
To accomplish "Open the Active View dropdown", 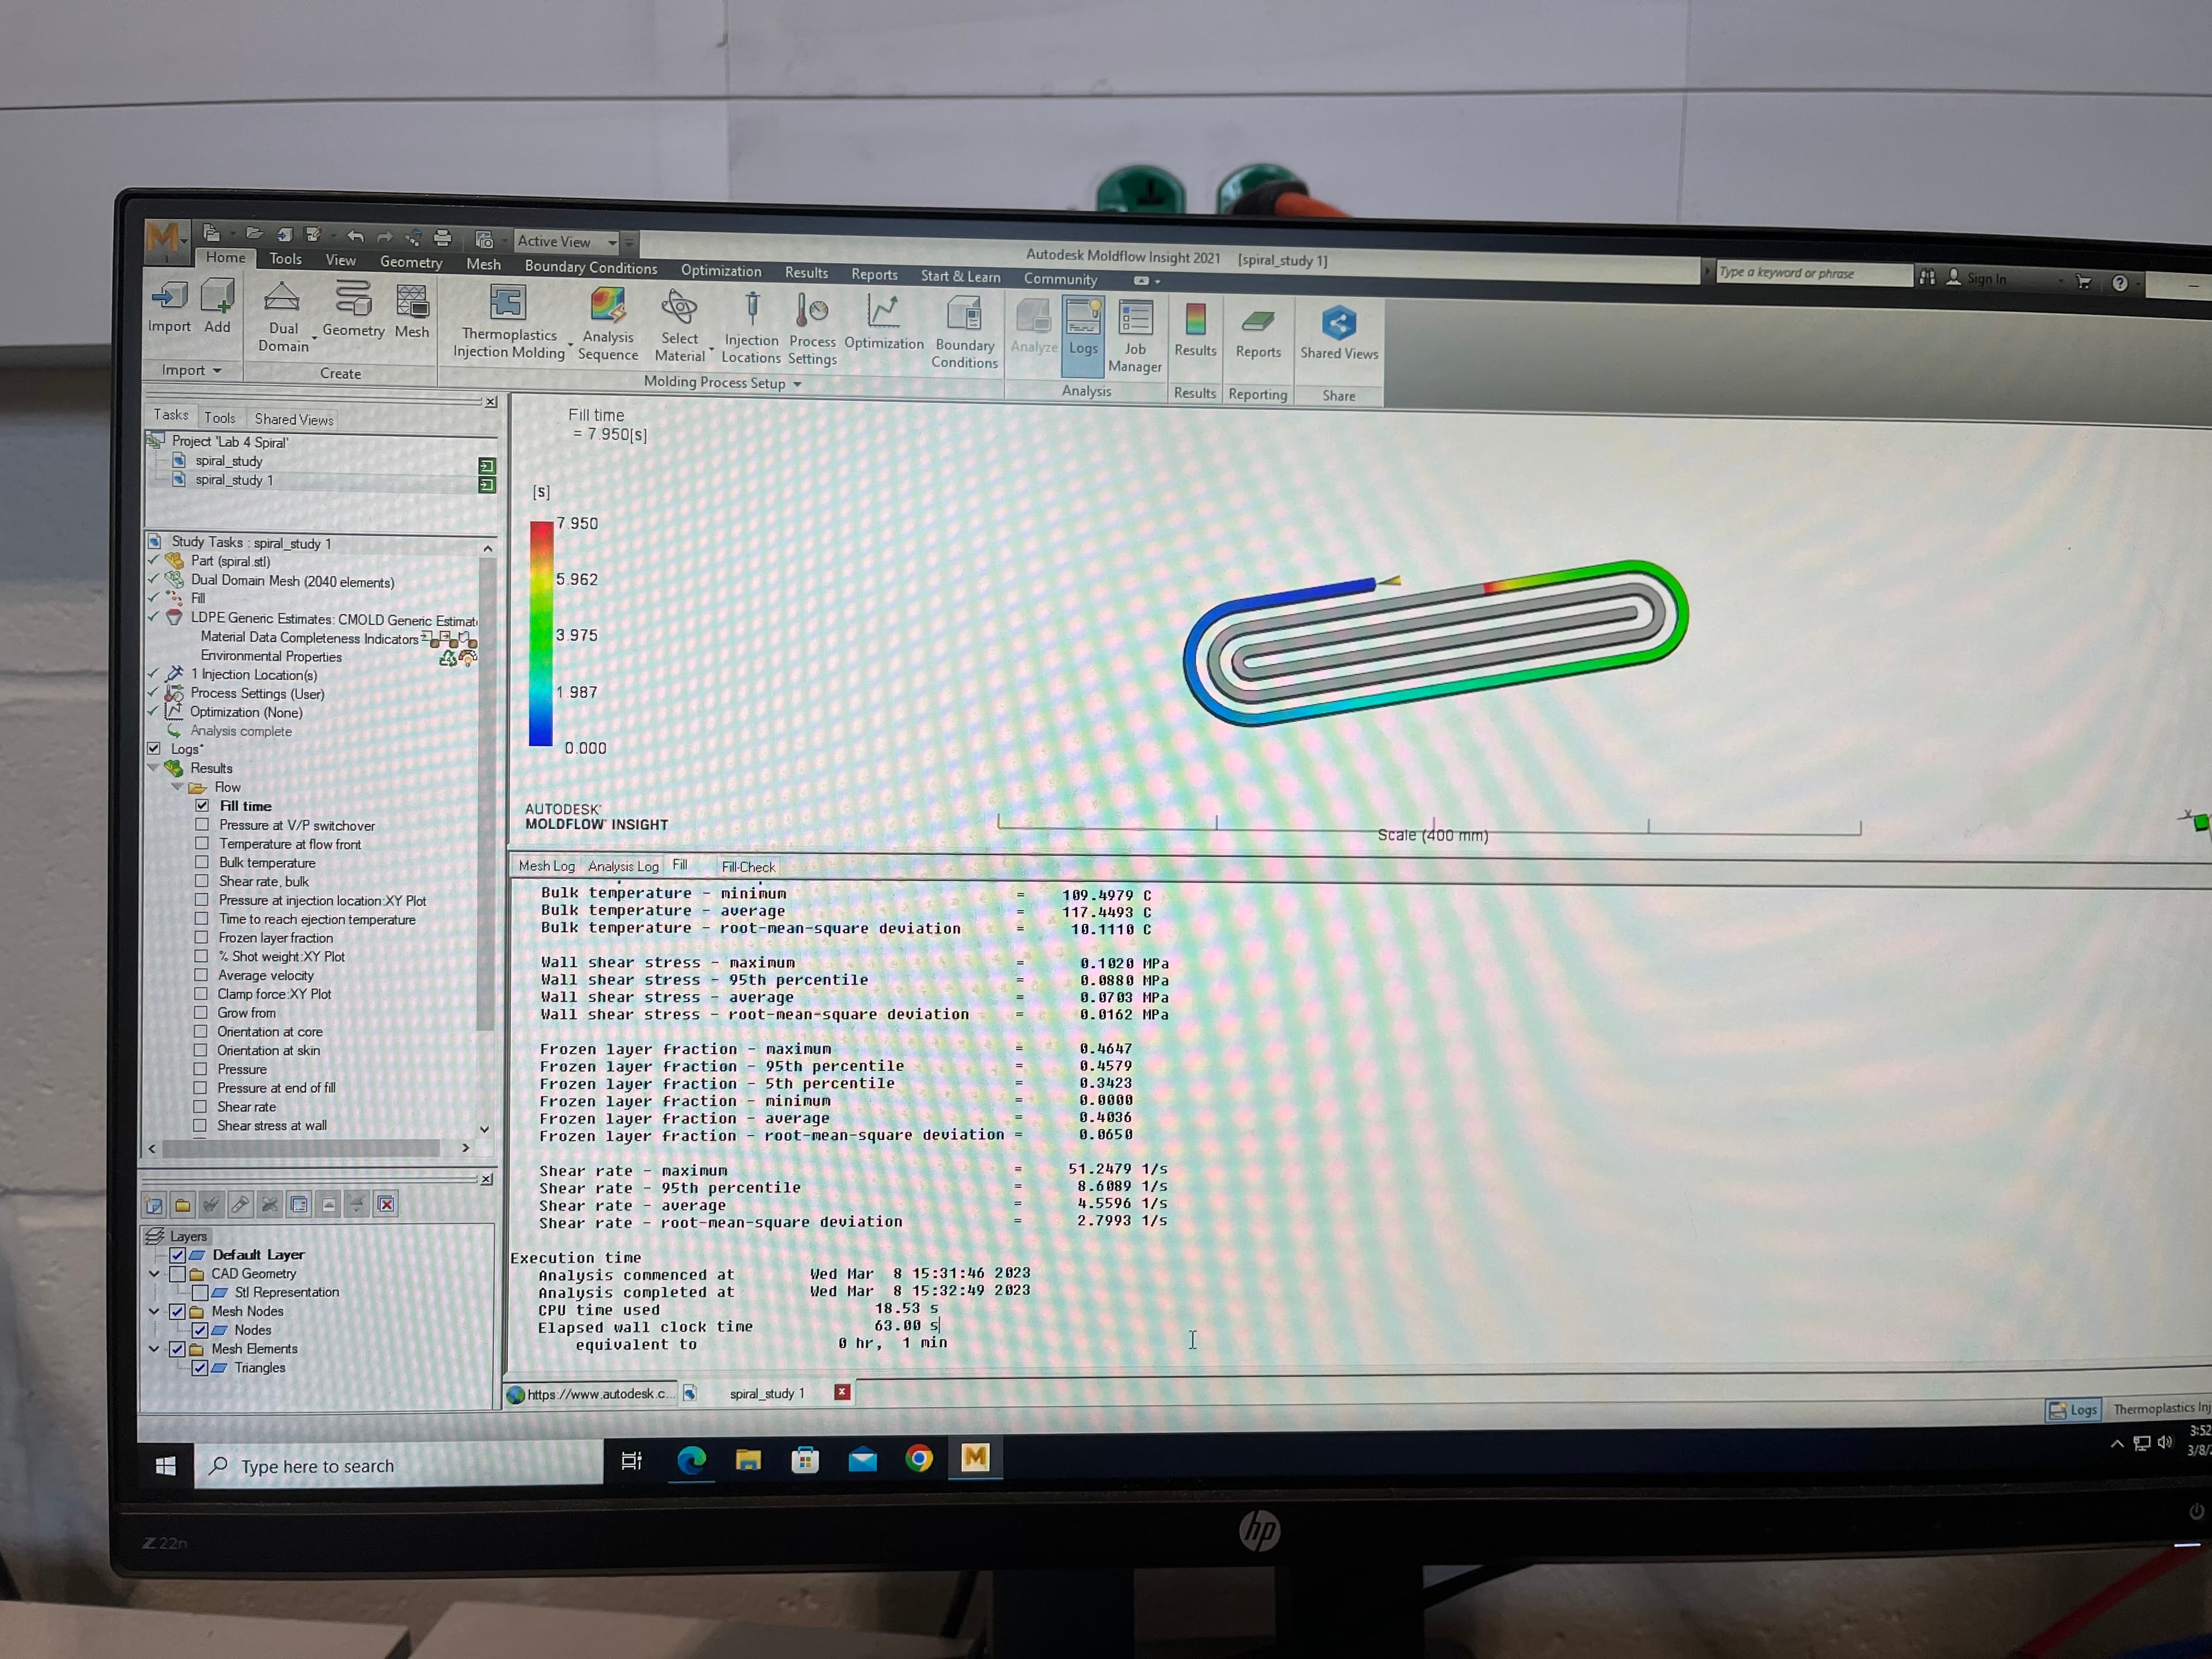I will coord(614,241).
